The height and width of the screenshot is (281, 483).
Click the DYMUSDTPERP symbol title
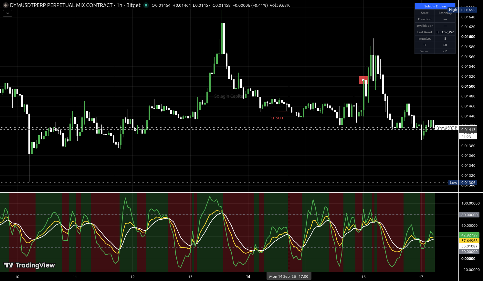[61, 5]
